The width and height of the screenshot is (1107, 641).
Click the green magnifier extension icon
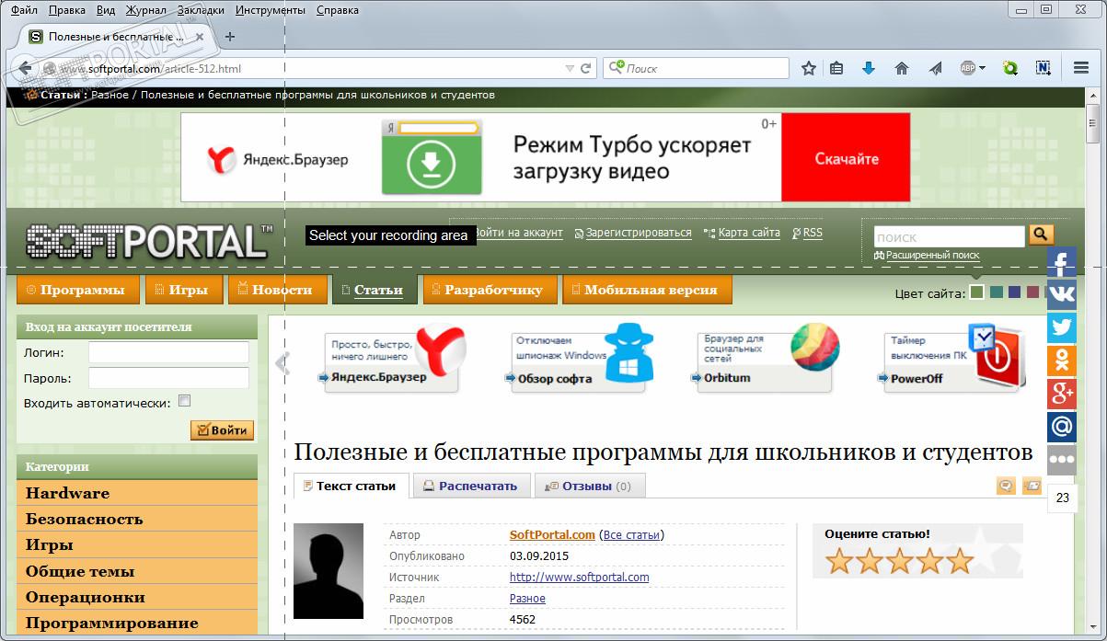(1010, 68)
